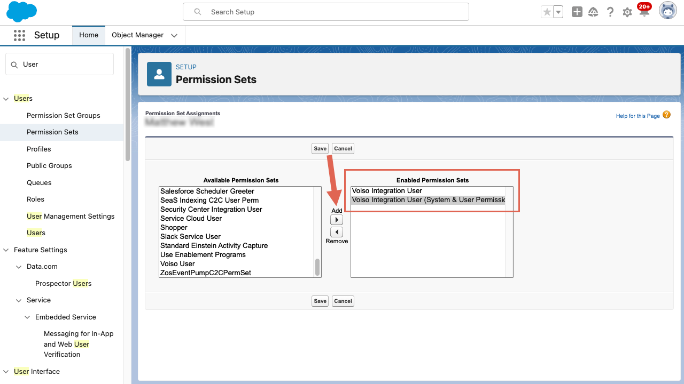Open the notifications bell

click(644, 12)
